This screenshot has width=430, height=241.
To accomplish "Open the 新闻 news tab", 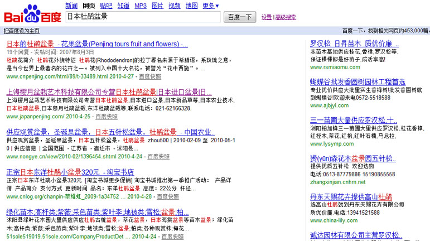I will tap(71, 6).
